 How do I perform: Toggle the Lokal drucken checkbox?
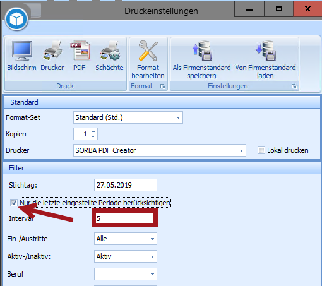261,150
